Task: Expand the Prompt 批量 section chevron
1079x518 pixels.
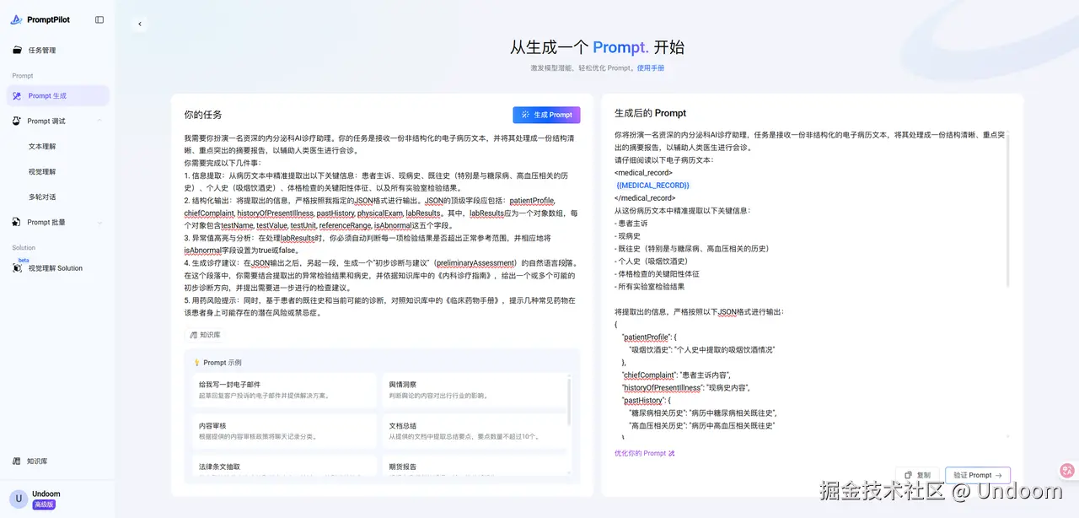Action: point(99,223)
